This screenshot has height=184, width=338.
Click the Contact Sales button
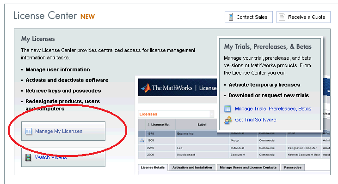(x=249, y=17)
